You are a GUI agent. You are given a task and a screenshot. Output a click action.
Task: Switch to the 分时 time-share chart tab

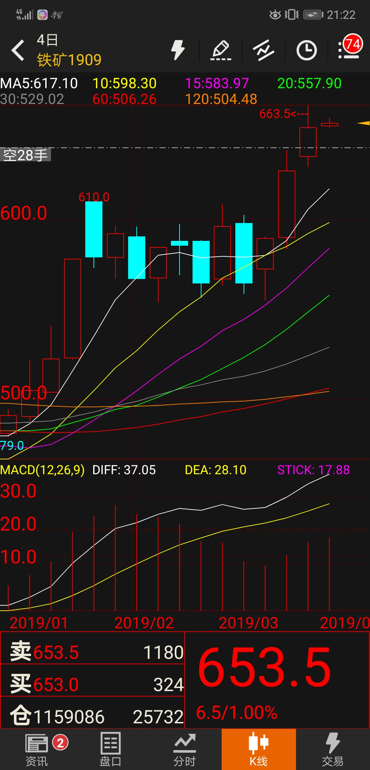point(185,749)
